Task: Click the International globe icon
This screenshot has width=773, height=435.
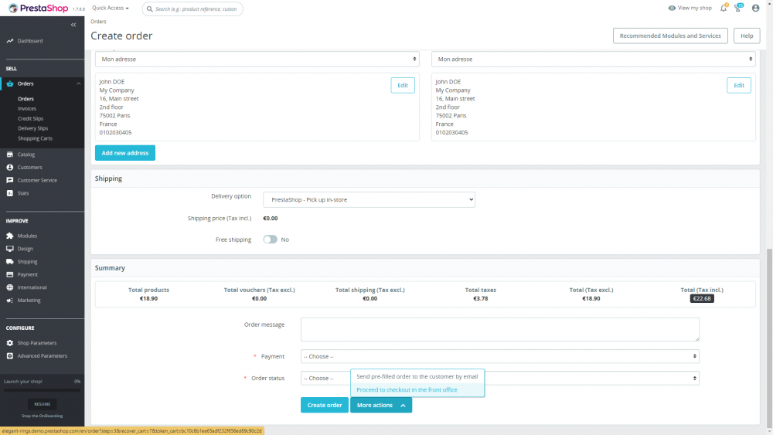Action: tap(10, 287)
